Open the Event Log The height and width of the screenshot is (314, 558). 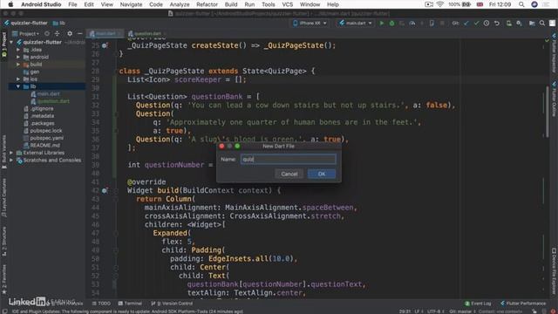point(478,304)
